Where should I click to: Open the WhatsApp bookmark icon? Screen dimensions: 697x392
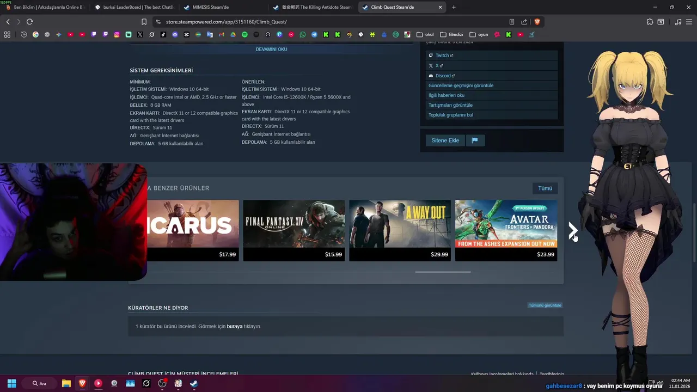coord(303,34)
